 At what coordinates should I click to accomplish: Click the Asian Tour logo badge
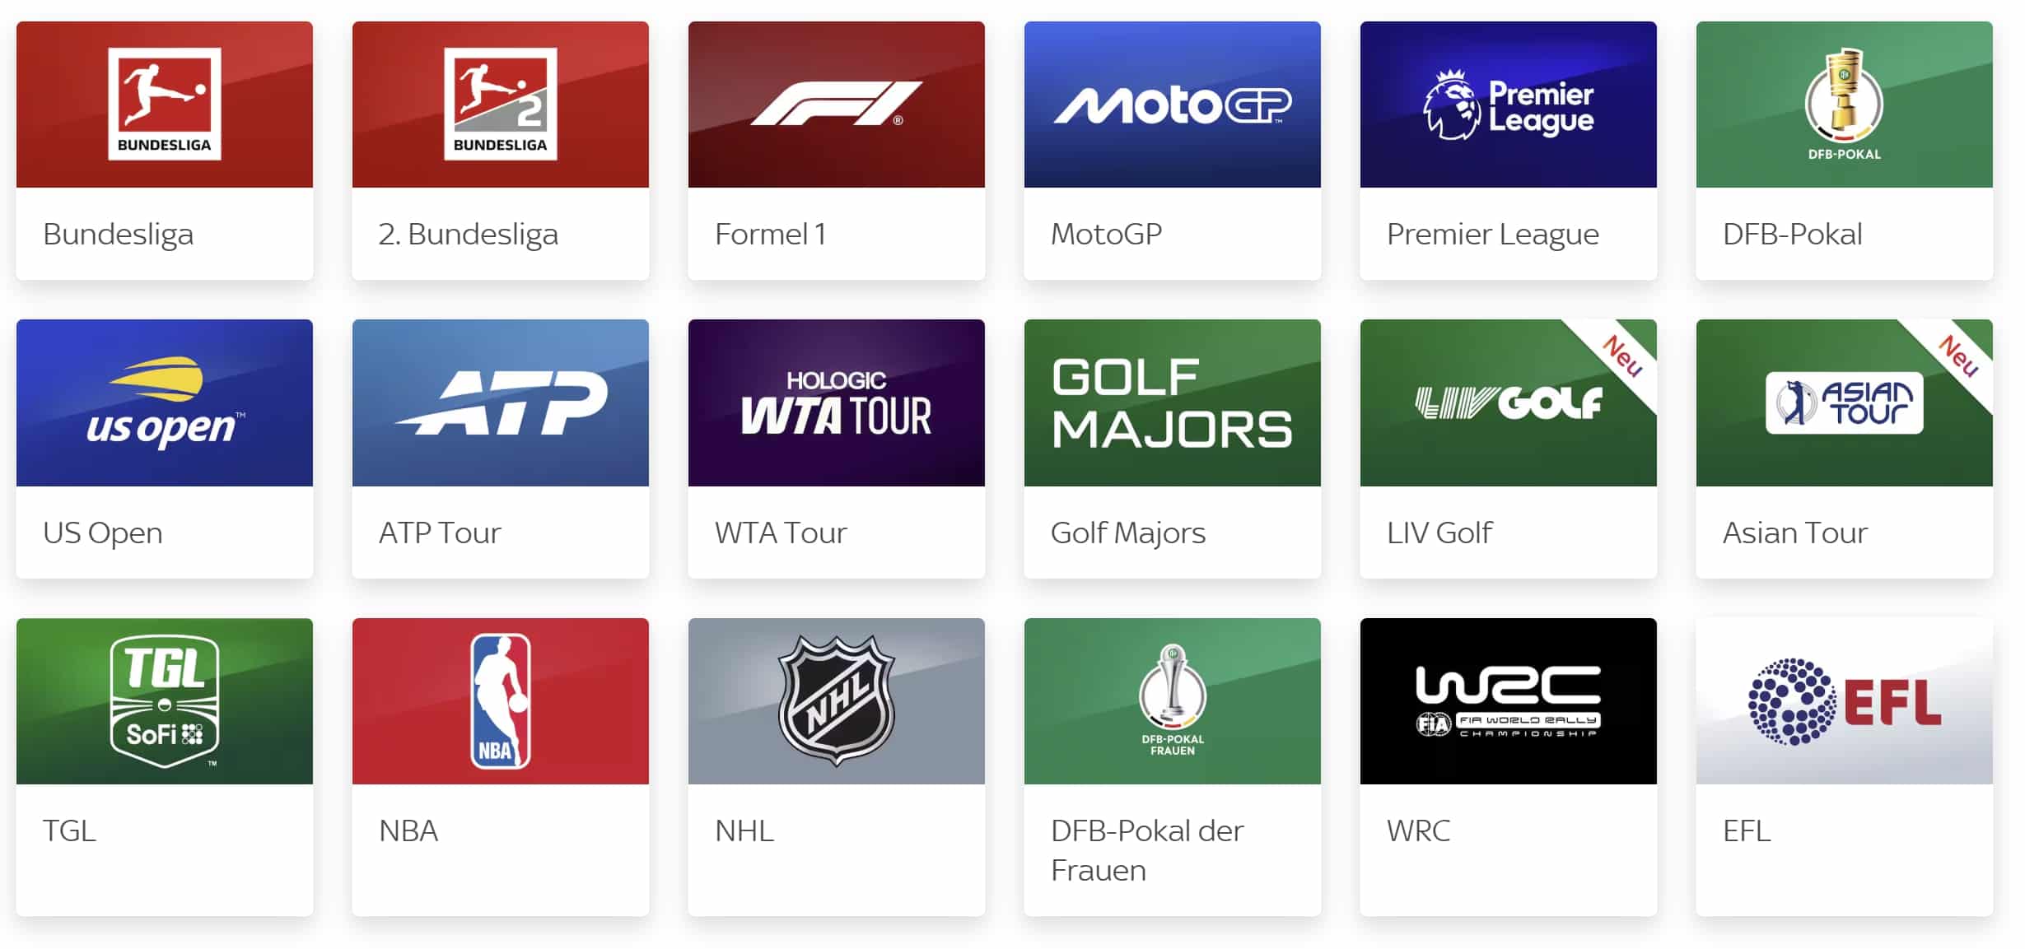pyautogui.click(x=1845, y=403)
